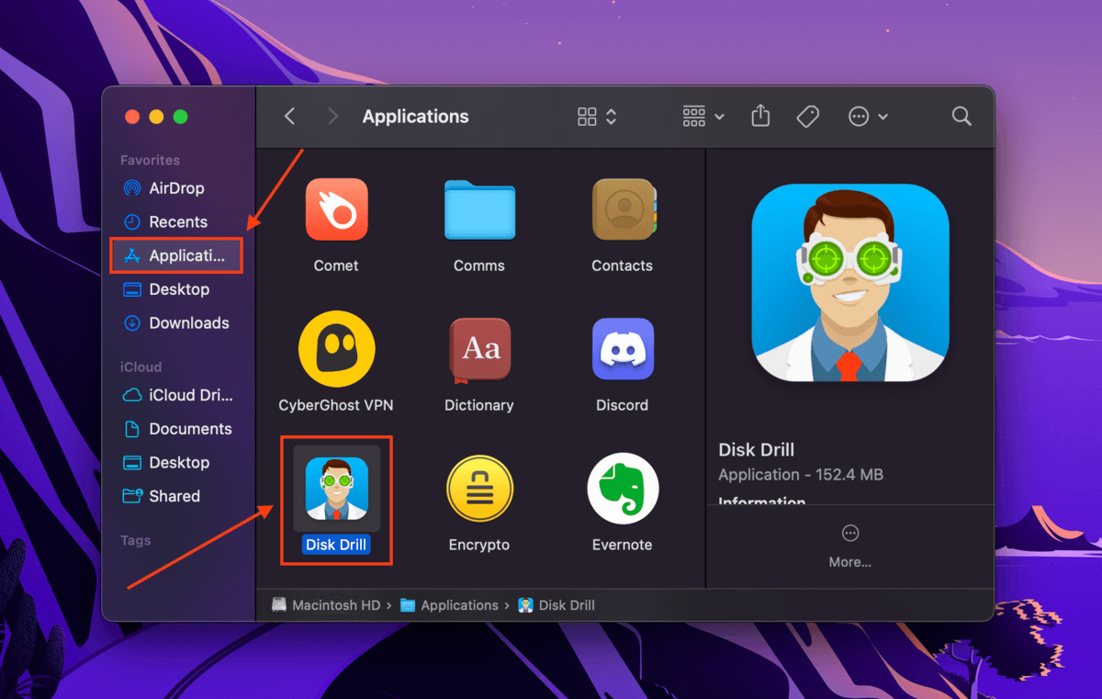Open Documents in the sidebar
1102x699 pixels.
point(176,429)
